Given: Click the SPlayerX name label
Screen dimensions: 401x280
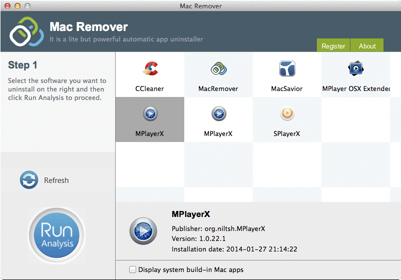Looking at the screenshot, I should pyautogui.click(x=287, y=133).
